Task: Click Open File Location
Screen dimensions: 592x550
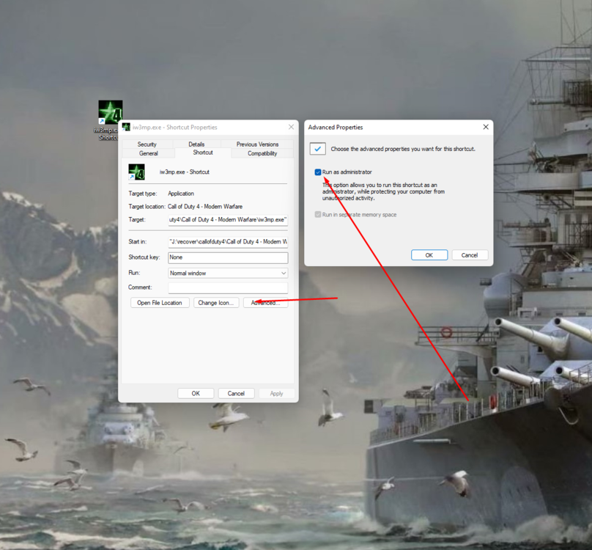Action: click(160, 301)
